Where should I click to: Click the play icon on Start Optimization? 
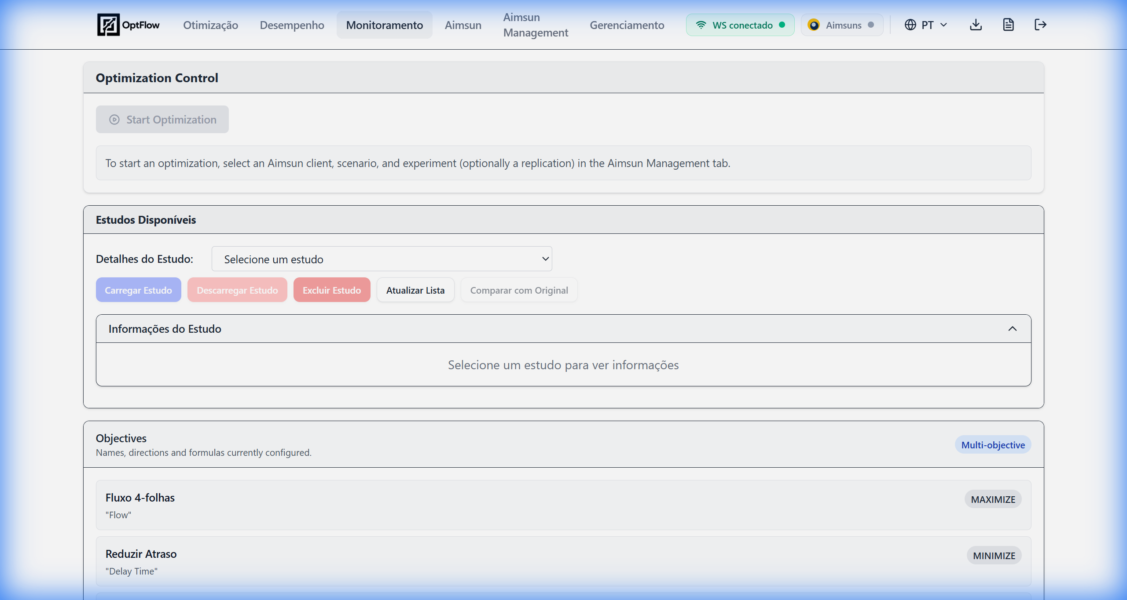click(114, 120)
